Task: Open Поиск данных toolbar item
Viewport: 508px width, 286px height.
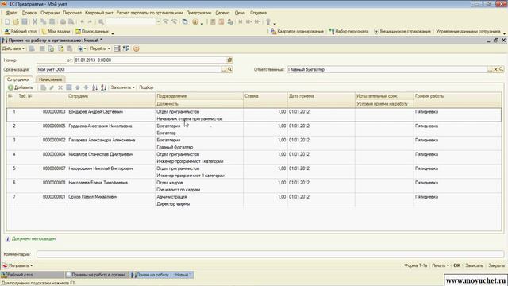Action: [92, 32]
